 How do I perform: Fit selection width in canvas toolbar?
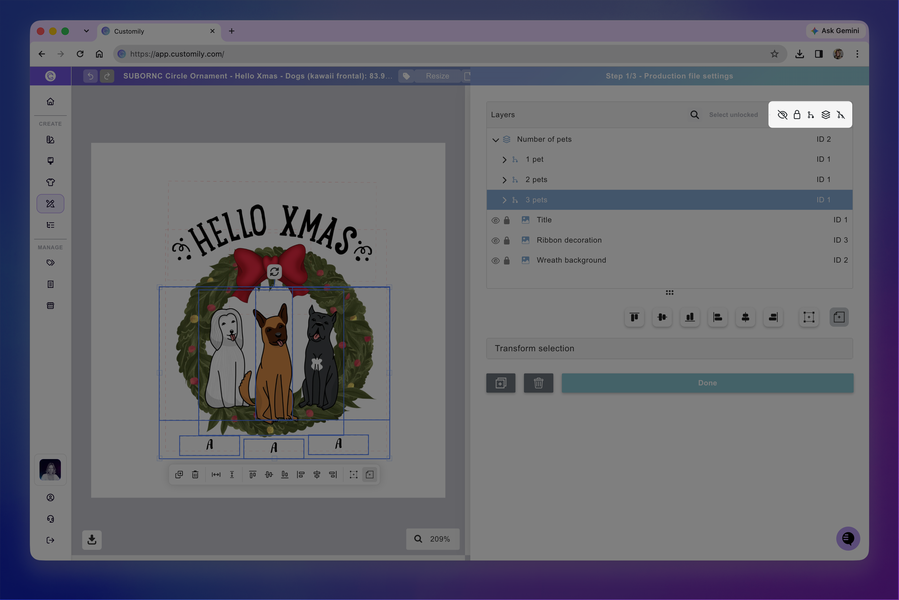point(216,475)
